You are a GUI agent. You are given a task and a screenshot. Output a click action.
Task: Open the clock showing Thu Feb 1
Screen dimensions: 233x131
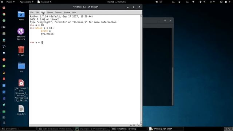point(116,2)
